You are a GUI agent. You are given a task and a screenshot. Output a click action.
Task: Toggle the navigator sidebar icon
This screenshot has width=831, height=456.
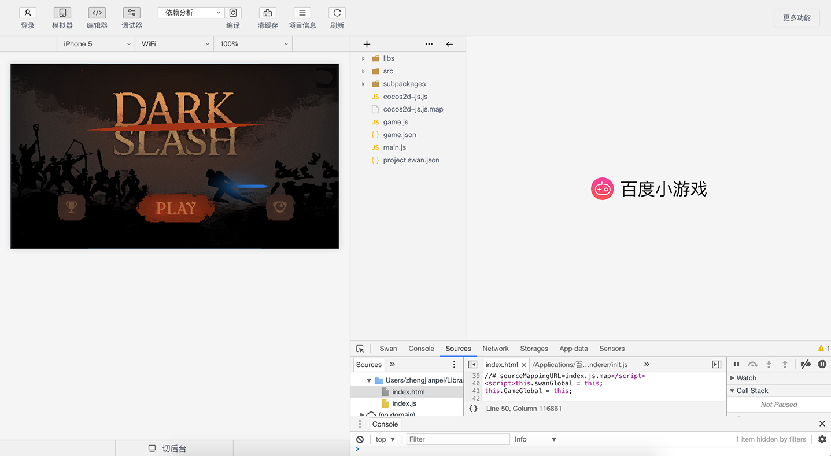(x=472, y=364)
